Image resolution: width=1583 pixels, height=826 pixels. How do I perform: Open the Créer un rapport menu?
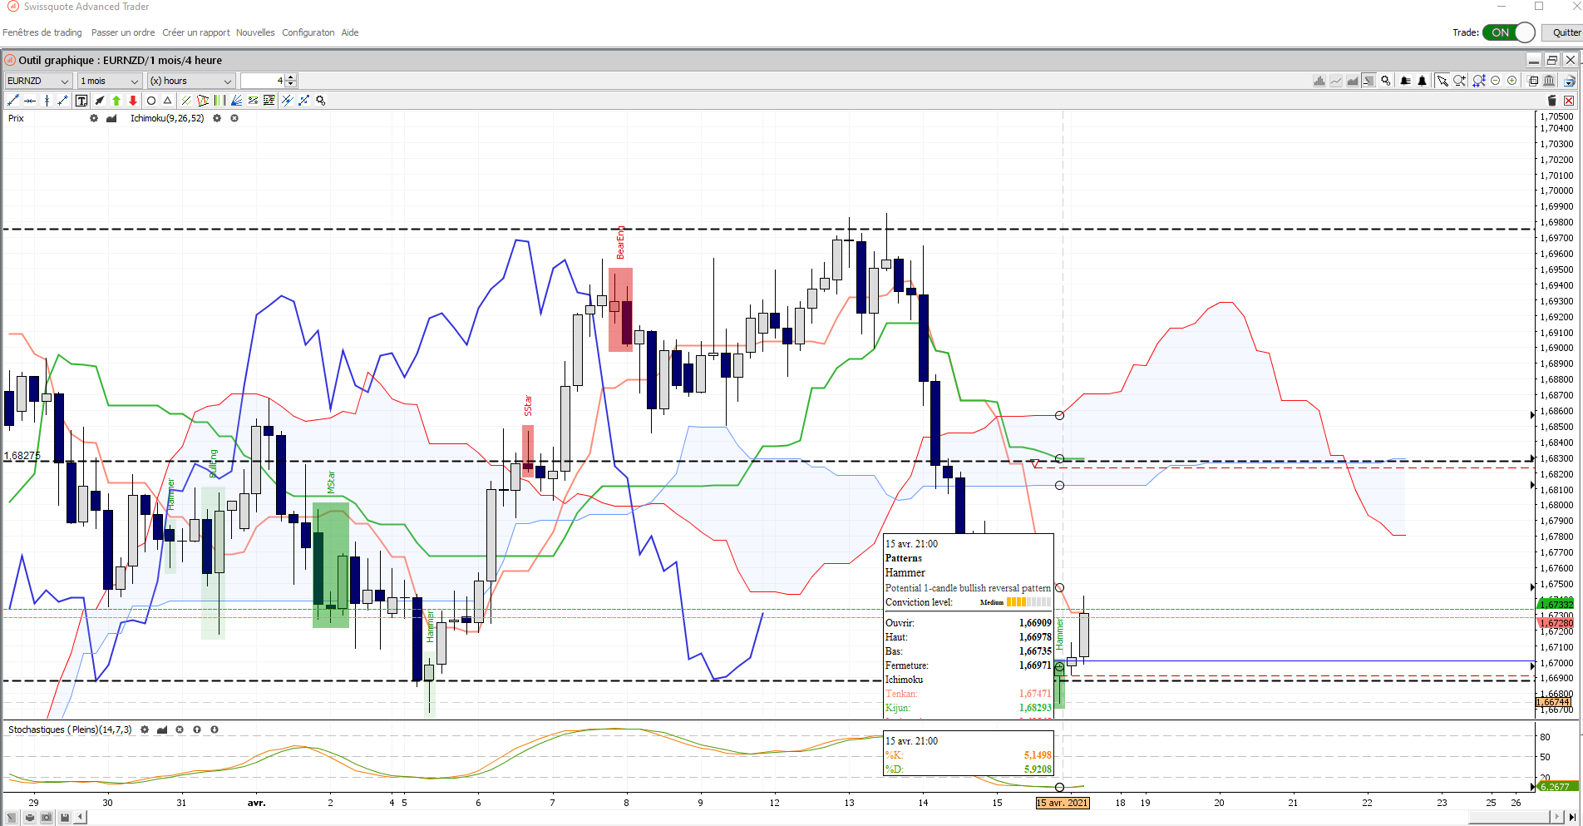click(x=196, y=32)
